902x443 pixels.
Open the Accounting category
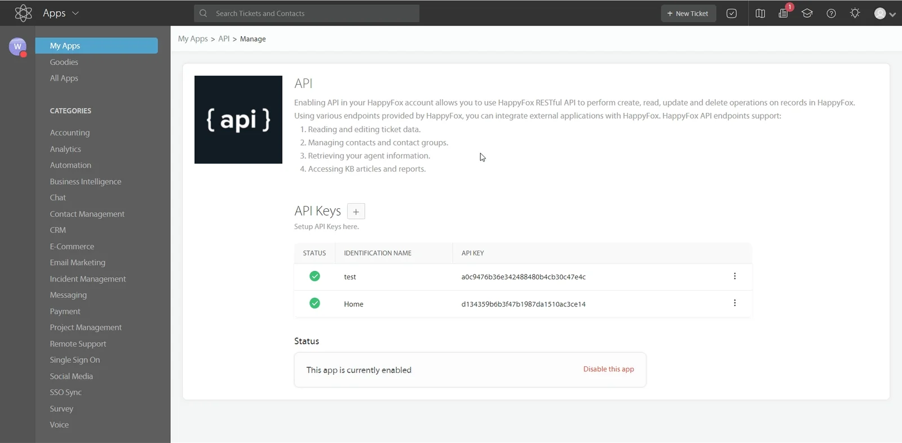[x=69, y=133]
